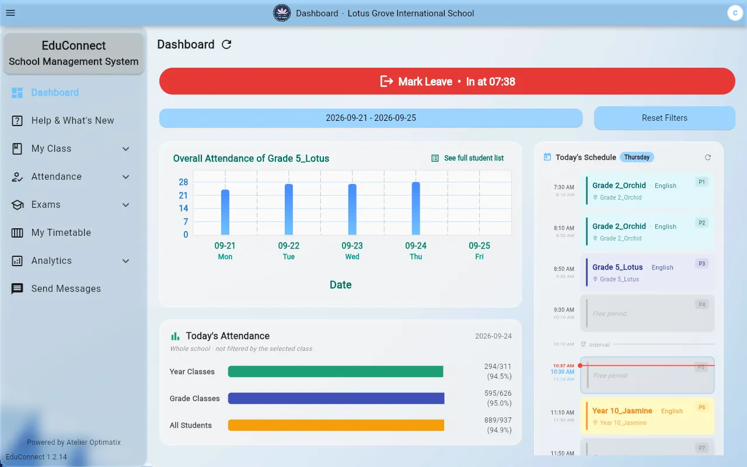Click the Analytics chart icon

tap(18, 260)
